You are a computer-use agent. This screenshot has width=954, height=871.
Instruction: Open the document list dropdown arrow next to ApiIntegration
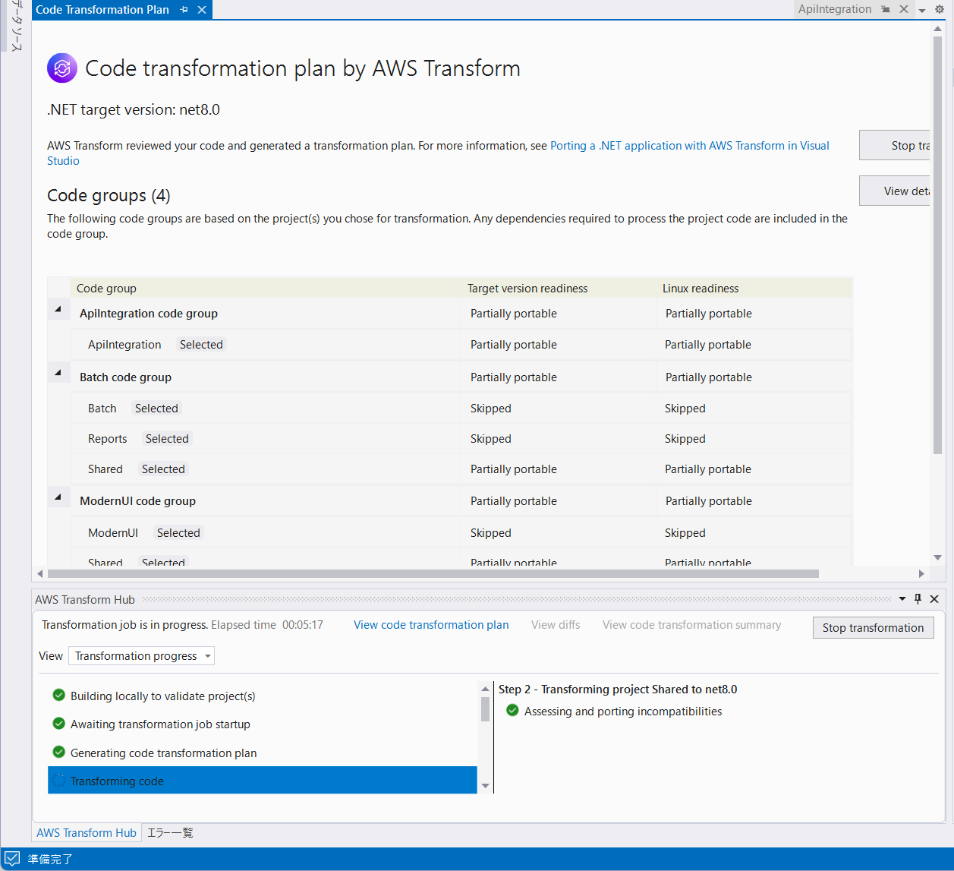coord(922,10)
